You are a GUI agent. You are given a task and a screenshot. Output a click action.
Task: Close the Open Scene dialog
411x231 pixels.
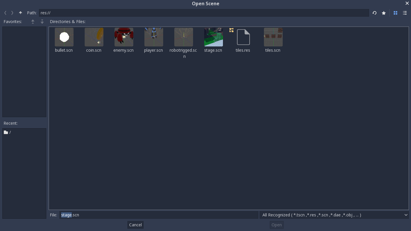[407, 4]
